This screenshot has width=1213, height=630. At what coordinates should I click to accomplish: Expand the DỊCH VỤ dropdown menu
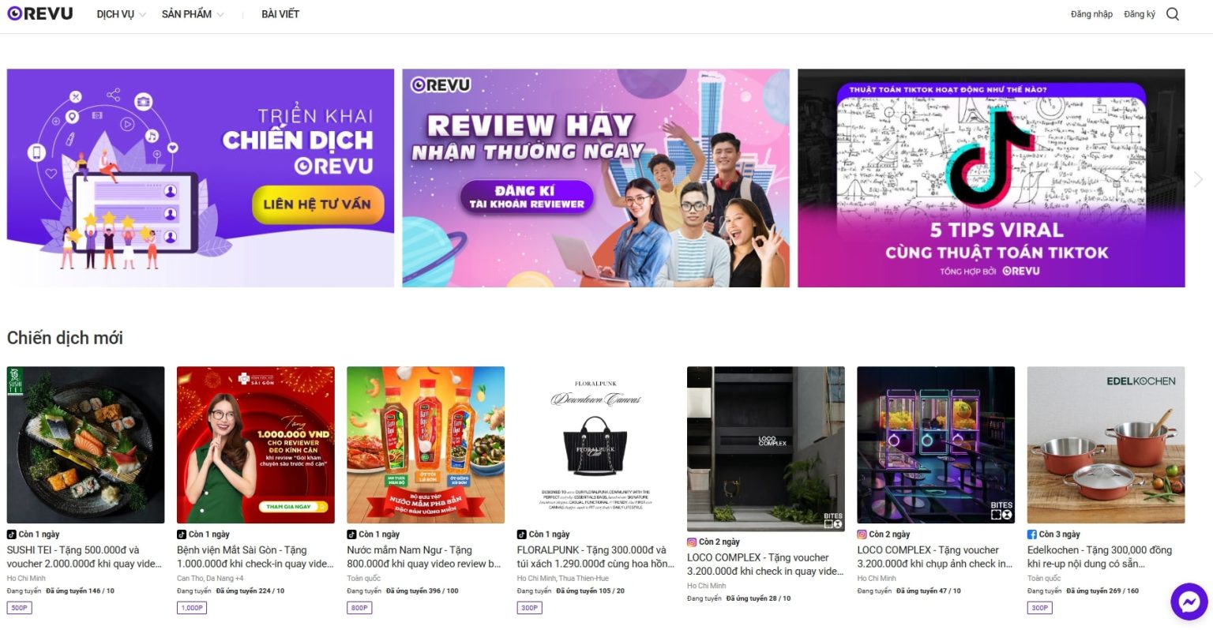(x=121, y=14)
